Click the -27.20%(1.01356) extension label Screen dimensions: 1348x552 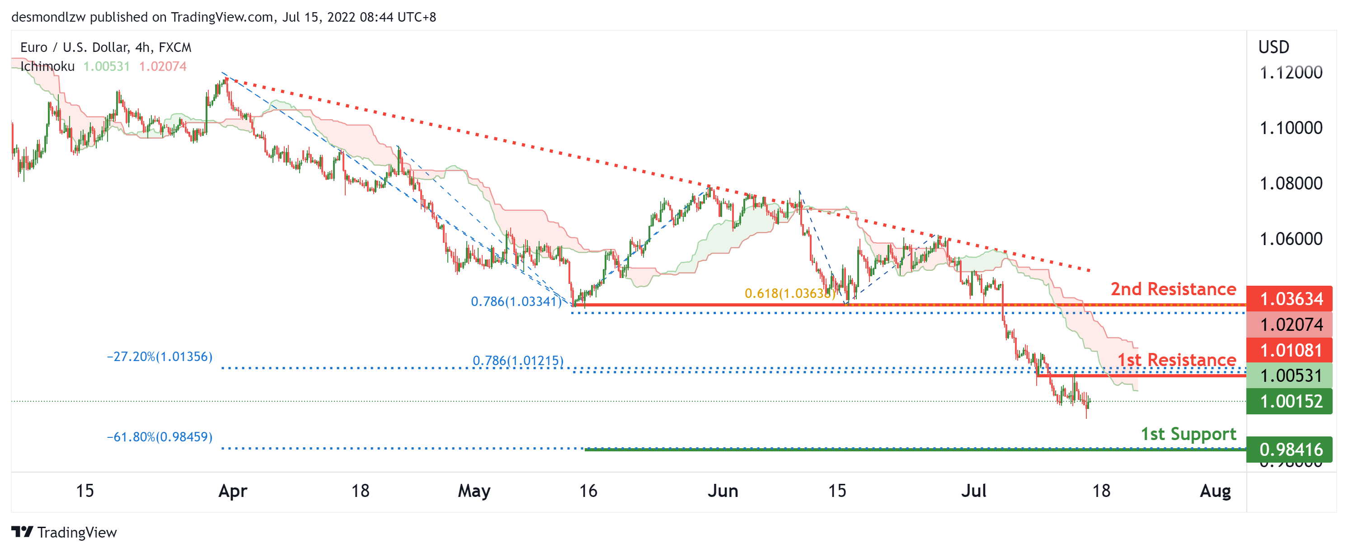(x=160, y=357)
